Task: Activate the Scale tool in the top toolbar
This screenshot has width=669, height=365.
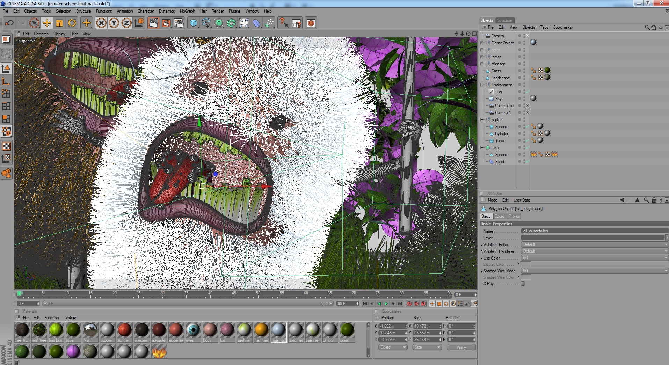Action: click(x=59, y=23)
